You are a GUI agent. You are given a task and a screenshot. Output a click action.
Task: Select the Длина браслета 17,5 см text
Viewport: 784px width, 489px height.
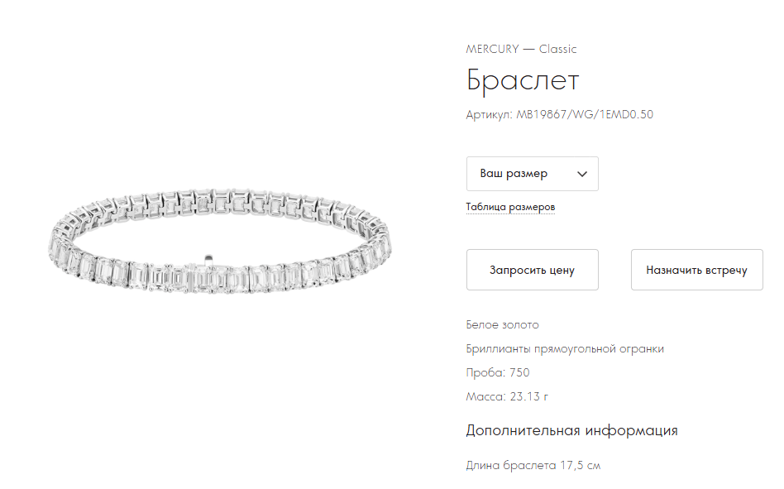pyautogui.click(x=533, y=466)
